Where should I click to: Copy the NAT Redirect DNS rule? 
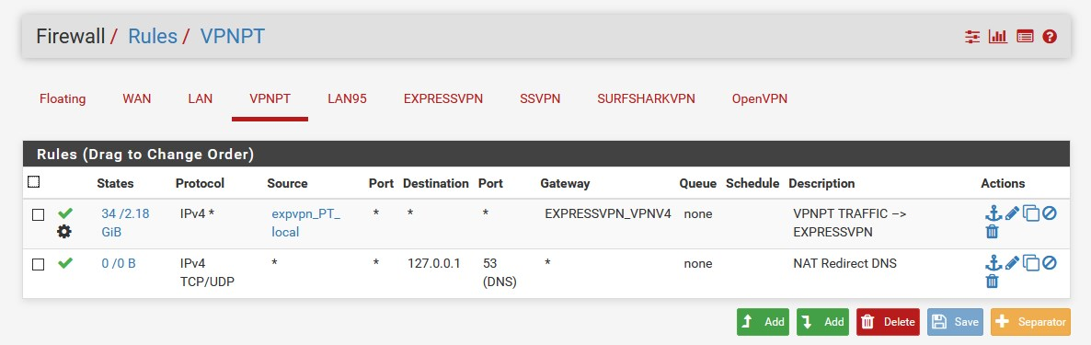tap(1031, 264)
